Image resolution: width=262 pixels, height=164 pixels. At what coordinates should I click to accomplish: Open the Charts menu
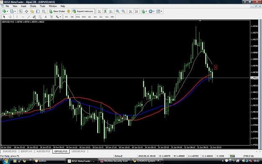click(33, 6)
